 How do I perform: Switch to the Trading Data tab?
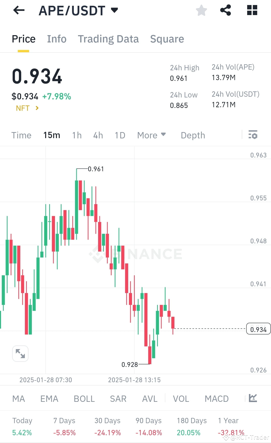108,39
